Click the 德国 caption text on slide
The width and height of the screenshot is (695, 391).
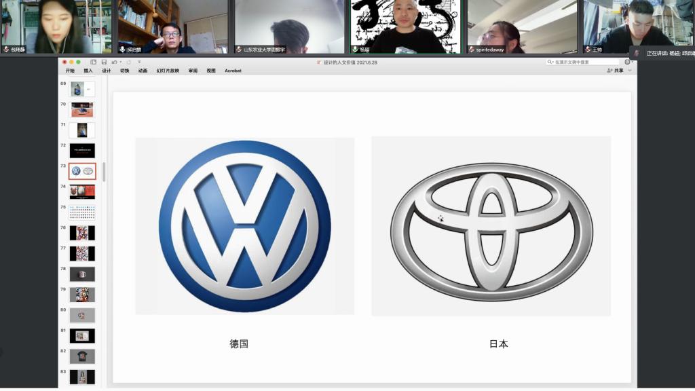(x=239, y=344)
